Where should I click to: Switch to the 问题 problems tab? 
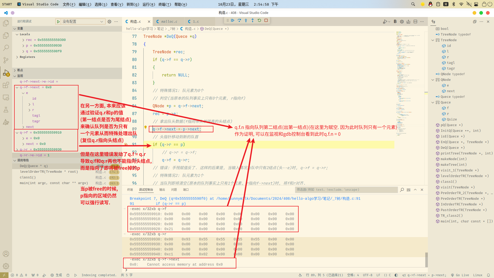(x=174, y=190)
